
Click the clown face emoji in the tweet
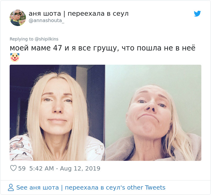pyautogui.click(x=15, y=57)
